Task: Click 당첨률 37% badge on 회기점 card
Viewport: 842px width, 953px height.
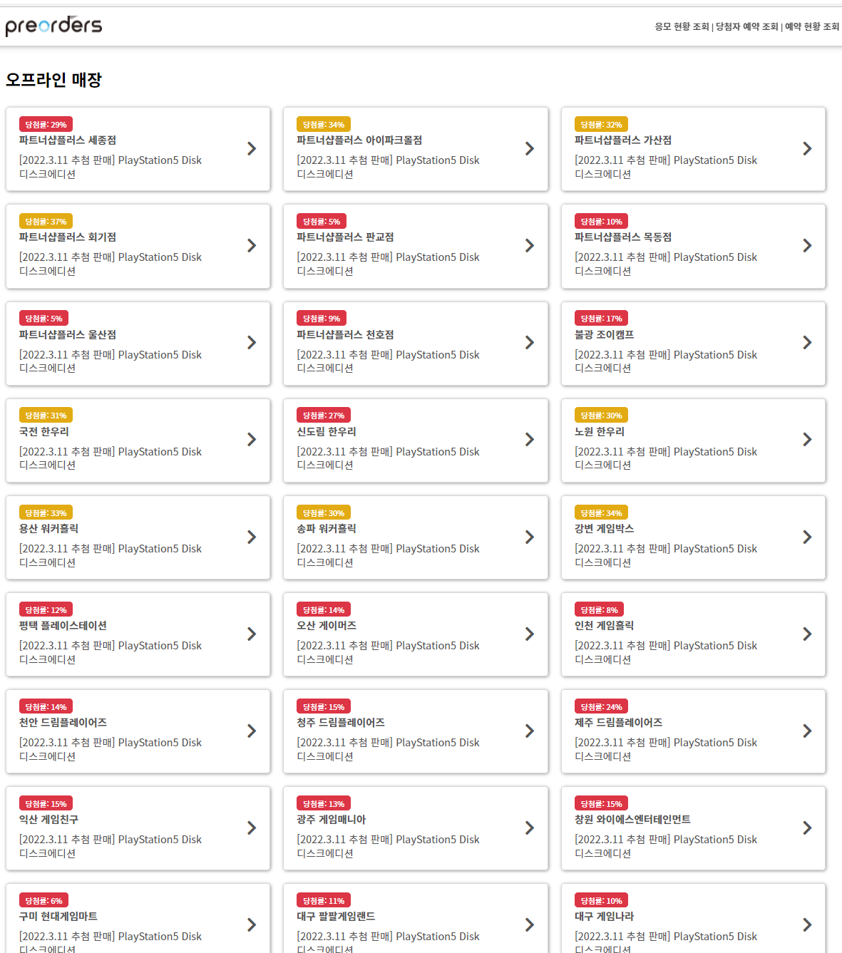Action: pos(46,222)
